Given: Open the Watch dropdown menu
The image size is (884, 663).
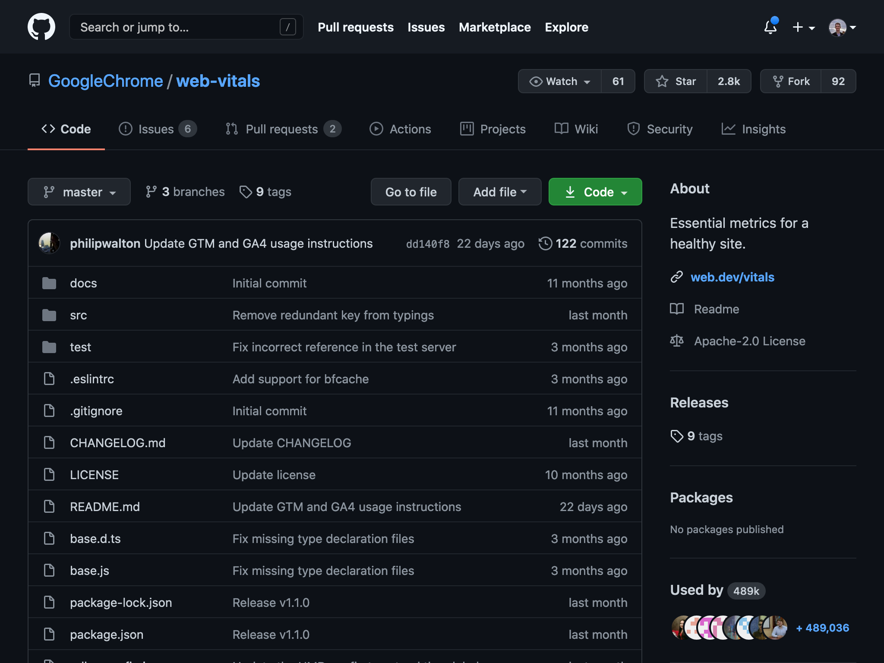Looking at the screenshot, I should (560, 81).
